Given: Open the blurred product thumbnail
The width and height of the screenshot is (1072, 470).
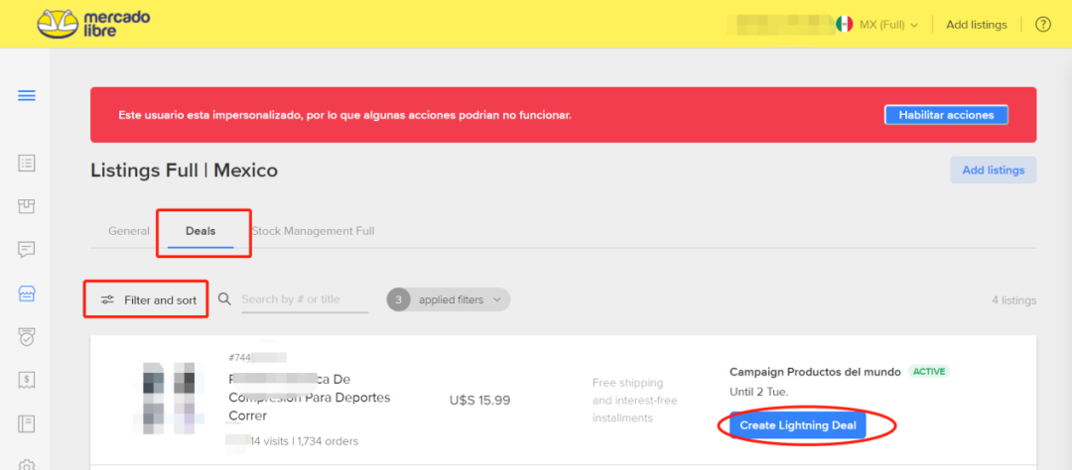Looking at the screenshot, I should click(x=170, y=399).
